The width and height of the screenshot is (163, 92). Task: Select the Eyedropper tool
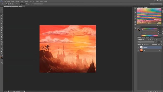(2, 20)
